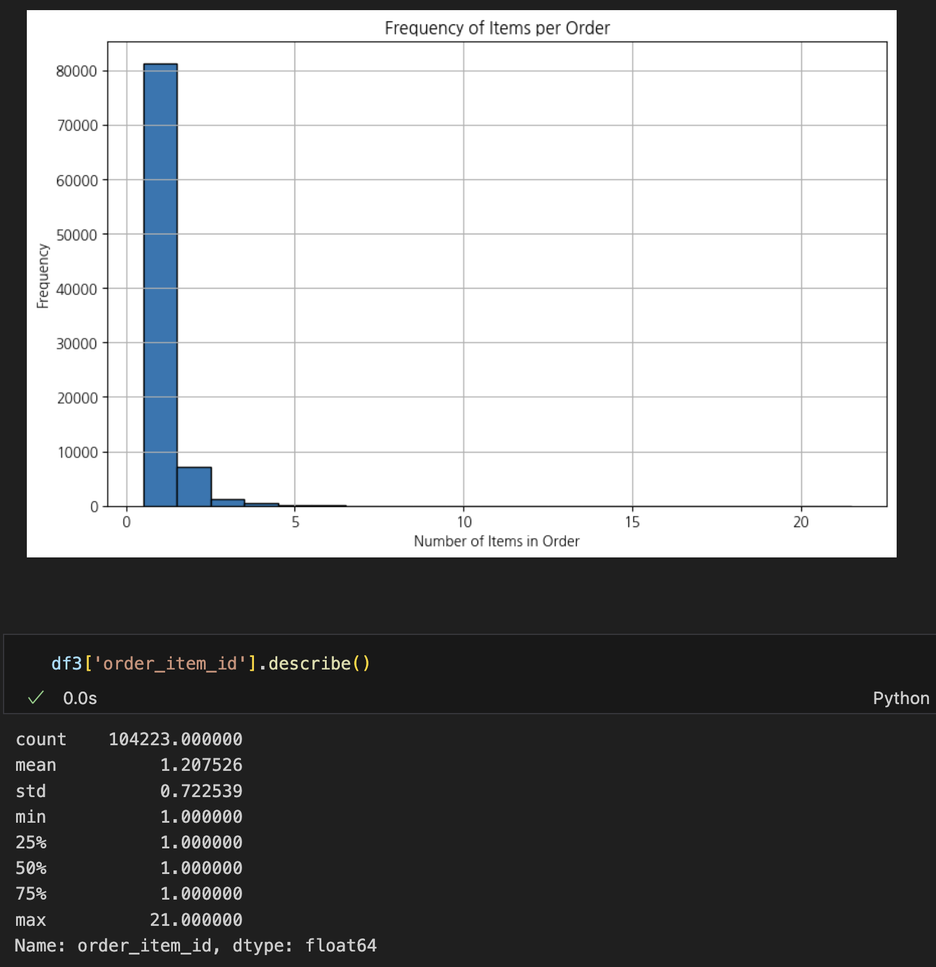Click the Name: order_item_id dtype output line
936x967 pixels.
click(196, 946)
